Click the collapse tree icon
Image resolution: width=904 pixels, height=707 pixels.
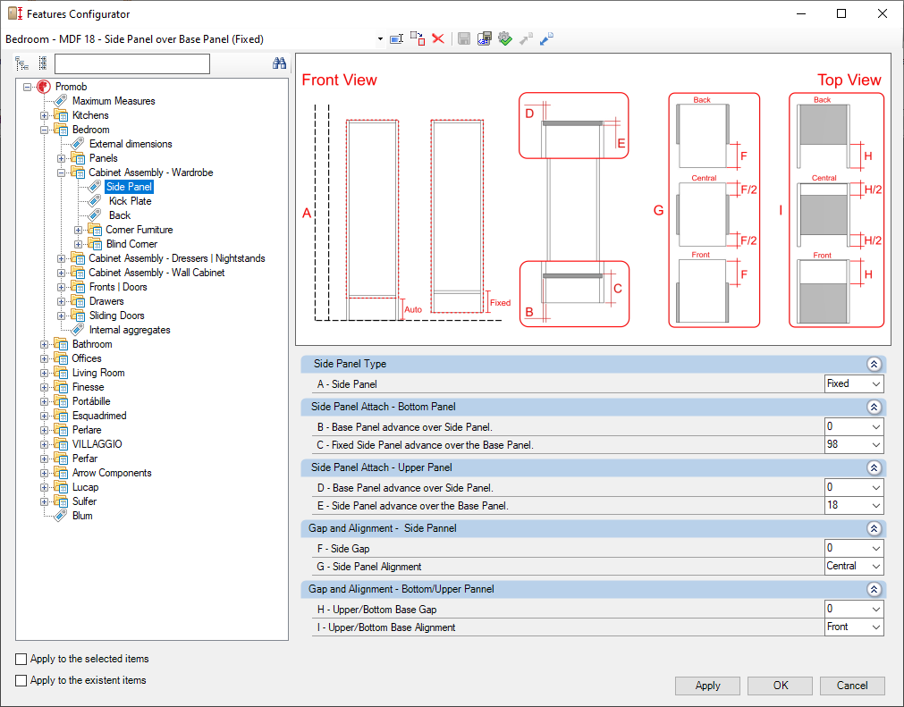point(43,63)
